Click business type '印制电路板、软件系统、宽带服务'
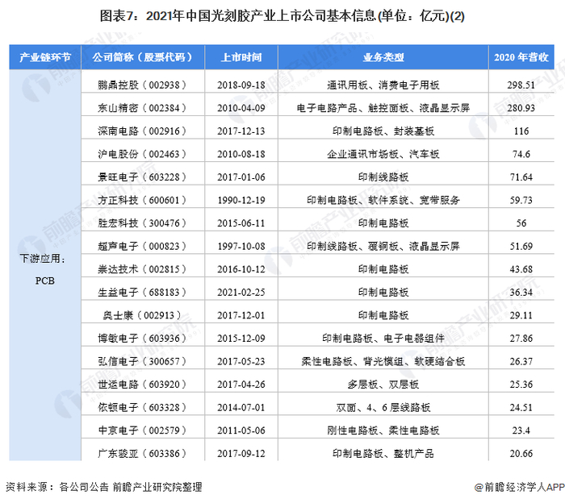This screenshot has height=503, width=565. pyautogui.click(x=383, y=200)
